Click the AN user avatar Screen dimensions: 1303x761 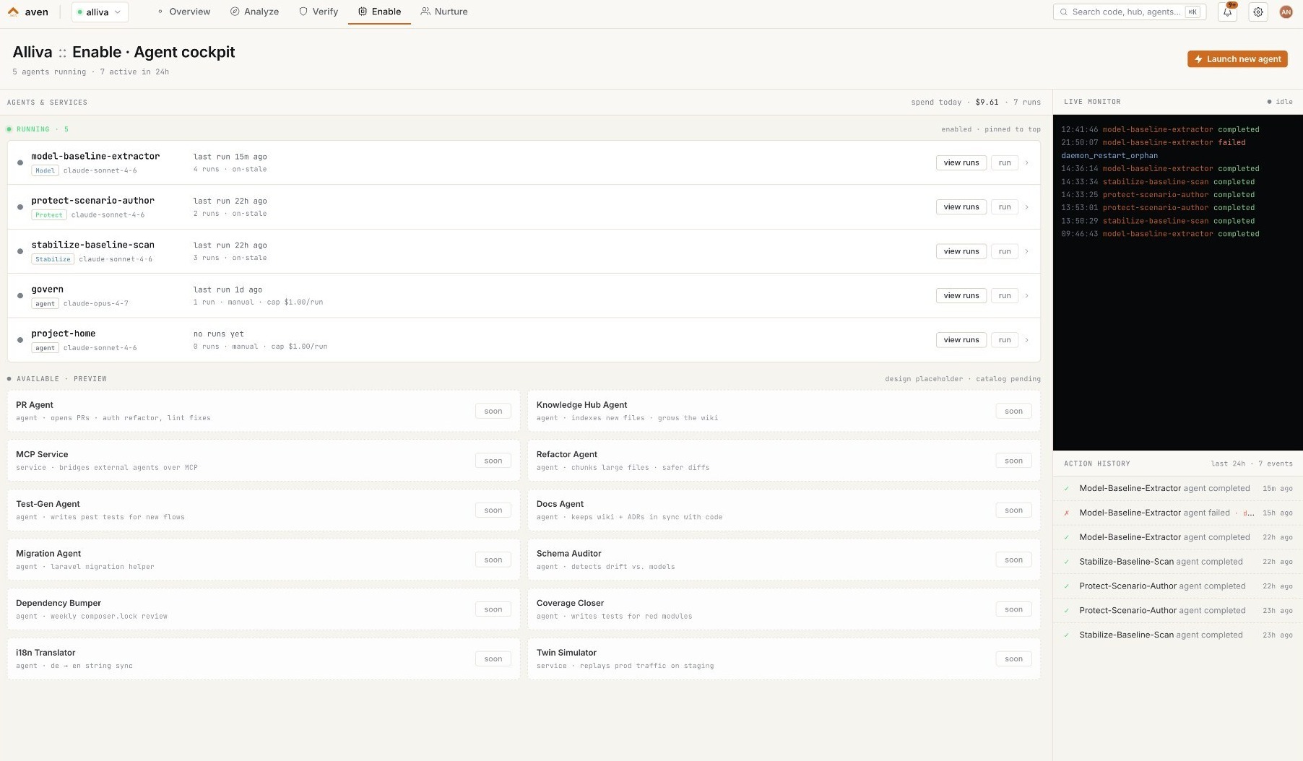pos(1286,12)
